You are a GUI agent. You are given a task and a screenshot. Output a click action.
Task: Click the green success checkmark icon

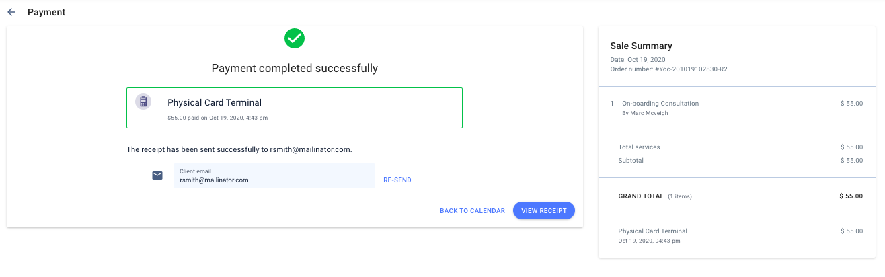(x=295, y=38)
